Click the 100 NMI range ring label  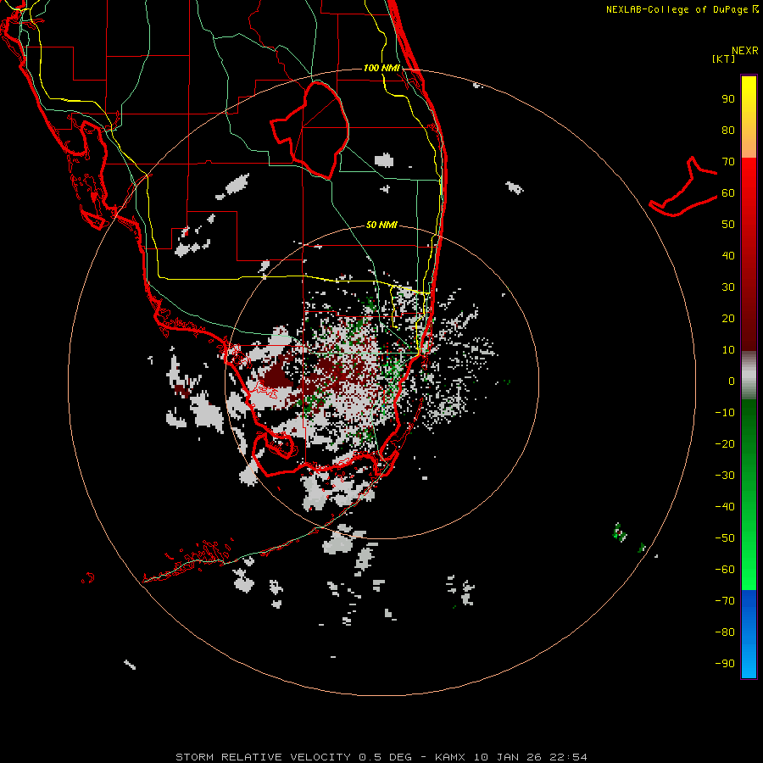coord(381,68)
